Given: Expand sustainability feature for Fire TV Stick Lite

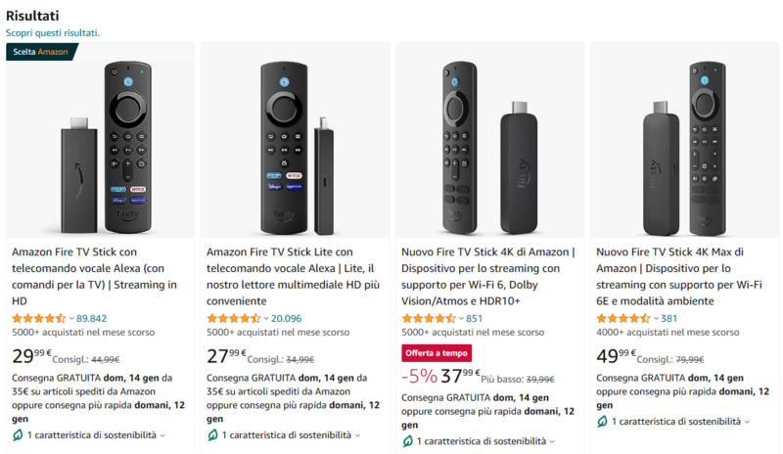Looking at the screenshot, I should coord(286,435).
